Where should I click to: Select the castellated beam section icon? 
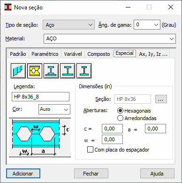click(x=35, y=71)
